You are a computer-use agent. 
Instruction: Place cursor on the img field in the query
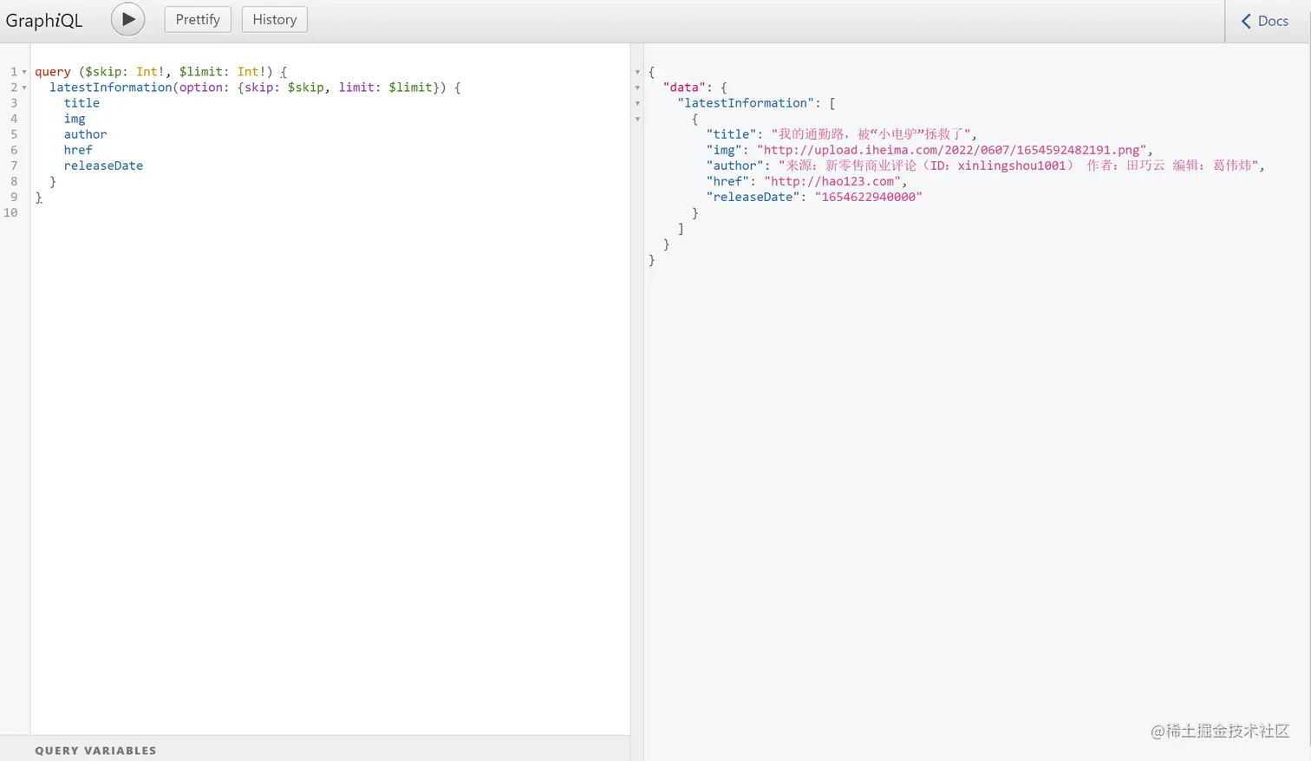pyautogui.click(x=75, y=119)
